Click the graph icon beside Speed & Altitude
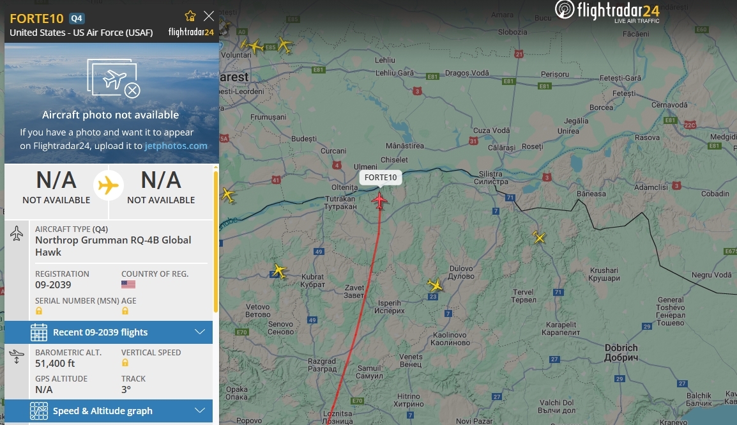 click(38, 411)
